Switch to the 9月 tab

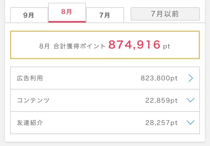click(x=29, y=15)
